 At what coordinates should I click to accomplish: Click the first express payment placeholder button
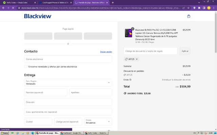coord(38,36)
